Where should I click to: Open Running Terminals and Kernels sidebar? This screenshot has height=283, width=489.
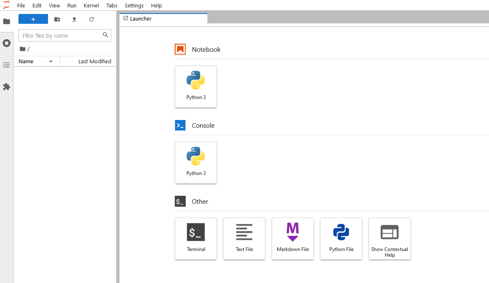click(7, 43)
